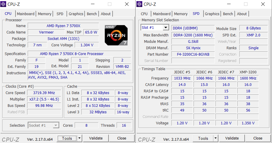Click the Core Speed value 3719.39 MHz

coord(44,93)
